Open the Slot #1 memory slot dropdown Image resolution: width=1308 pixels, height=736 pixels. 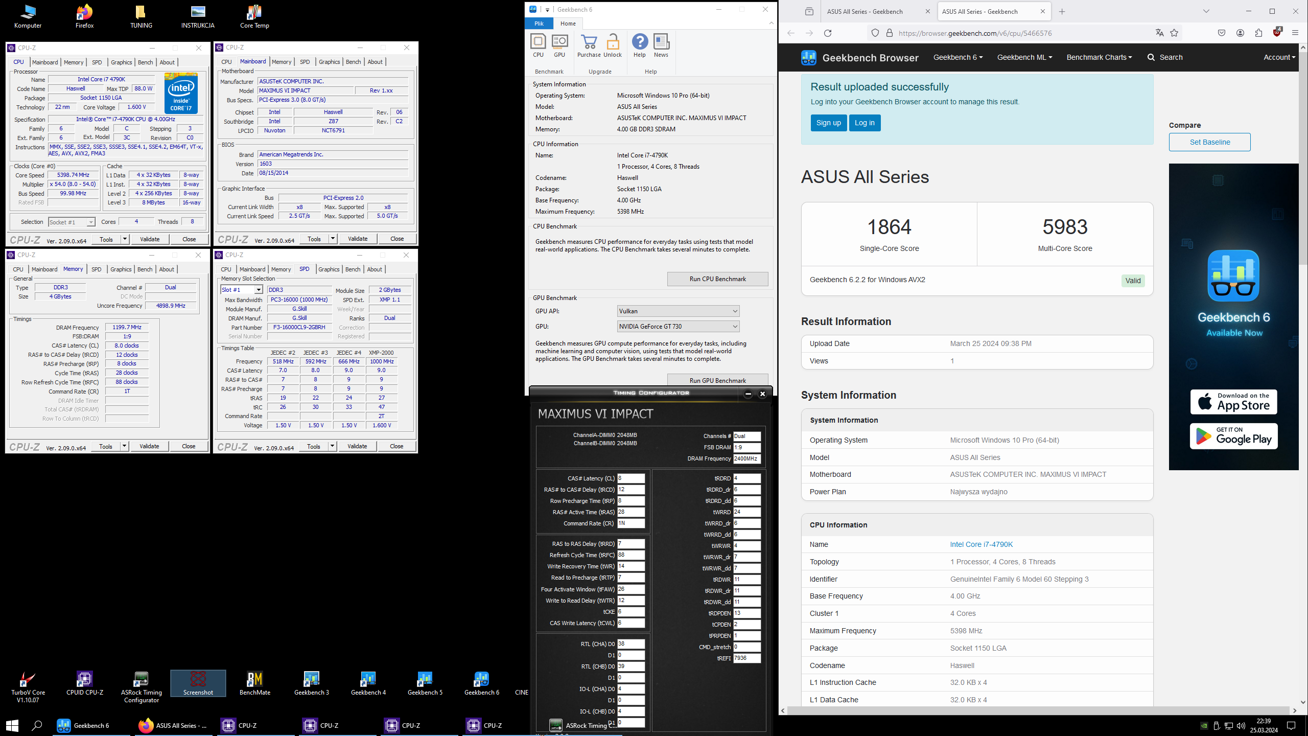[x=242, y=290]
